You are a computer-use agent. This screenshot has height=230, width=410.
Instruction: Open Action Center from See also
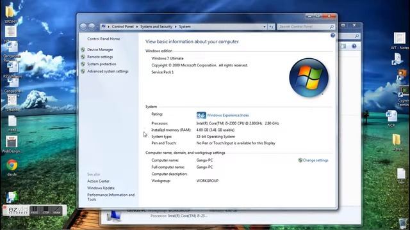point(98,181)
